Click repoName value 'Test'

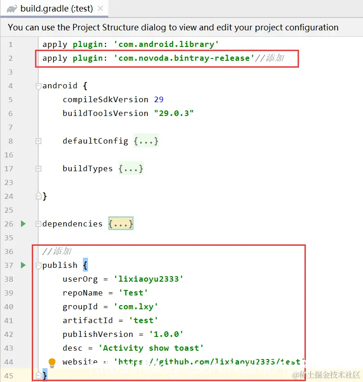pyautogui.click(x=133, y=293)
